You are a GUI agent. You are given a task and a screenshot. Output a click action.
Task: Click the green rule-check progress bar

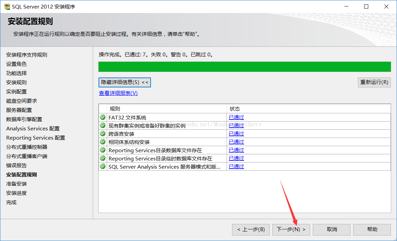point(245,67)
